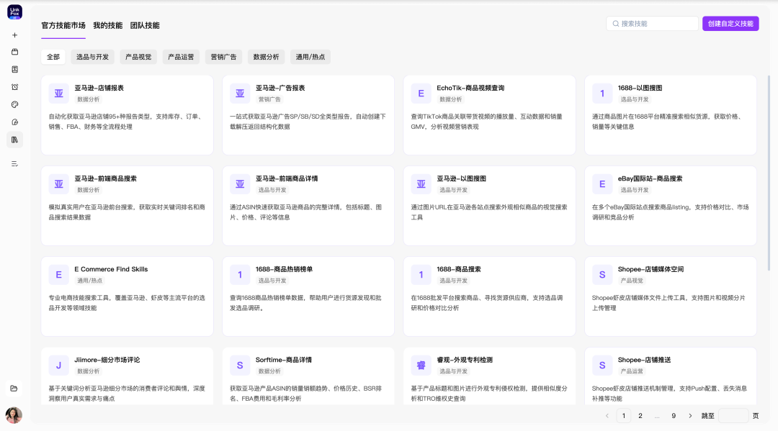Viewport: 778px width, 431px height.
Task: Open the E Commerce Find Skills title
Action: click(x=111, y=269)
